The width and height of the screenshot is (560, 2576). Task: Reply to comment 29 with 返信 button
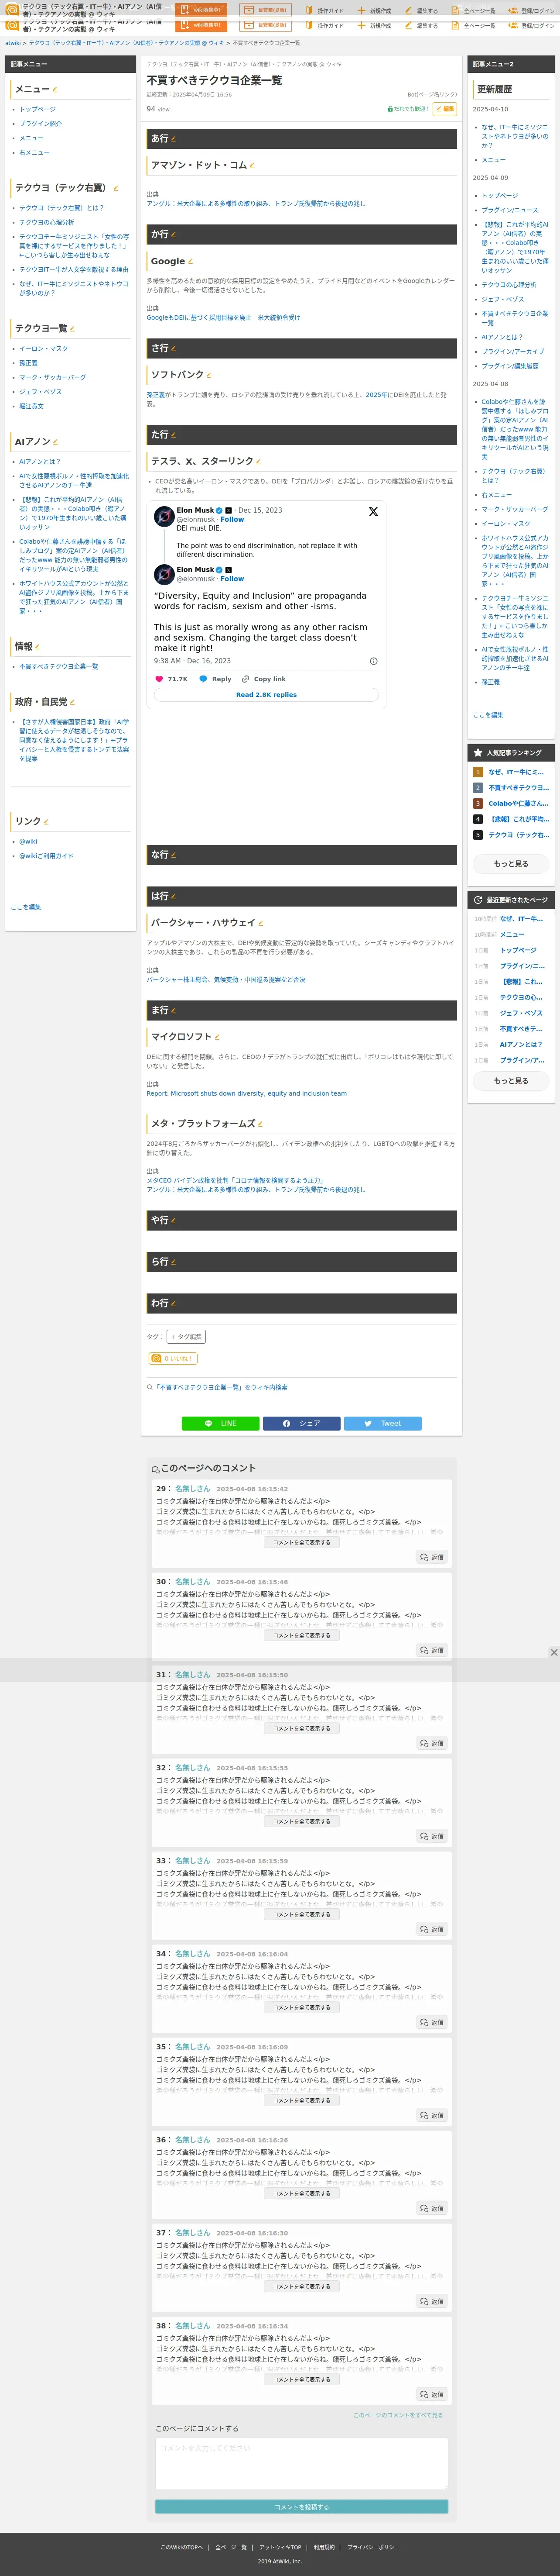pyautogui.click(x=432, y=1557)
